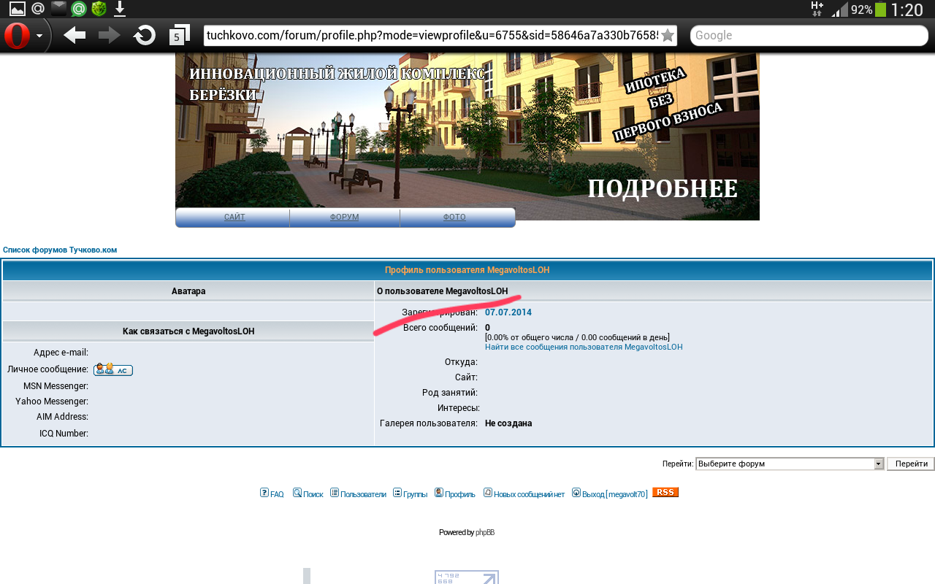Open dropdown arrow next to the Opera logo
This screenshot has height=584, width=935.
39,35
